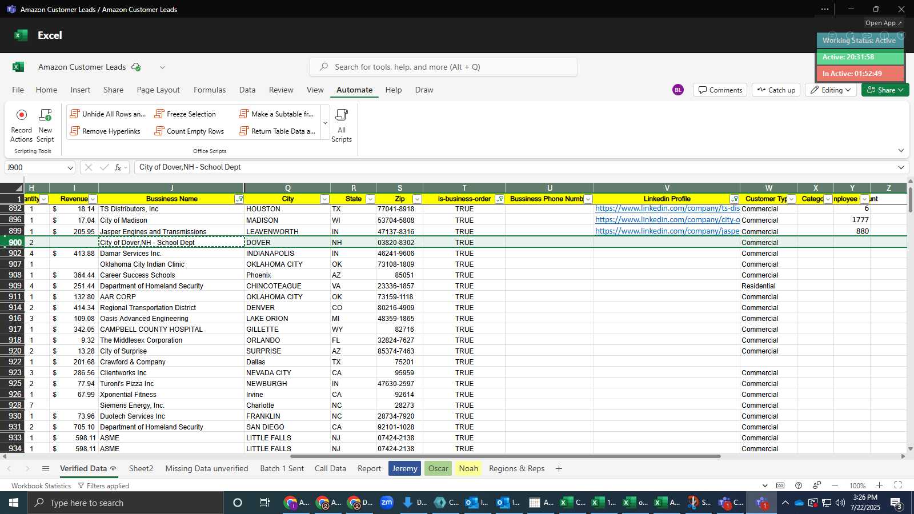Click the insert function fx icon
Image resolution: width=914 pixels, height=514 pixels.
coord(118,167)
